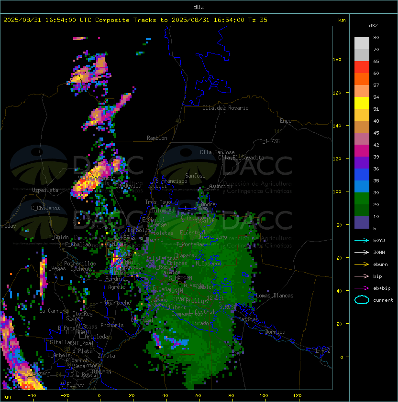
Task: Click the 'L_PAZ' map label
Action: pyautogui.click(x=323, y=351)
